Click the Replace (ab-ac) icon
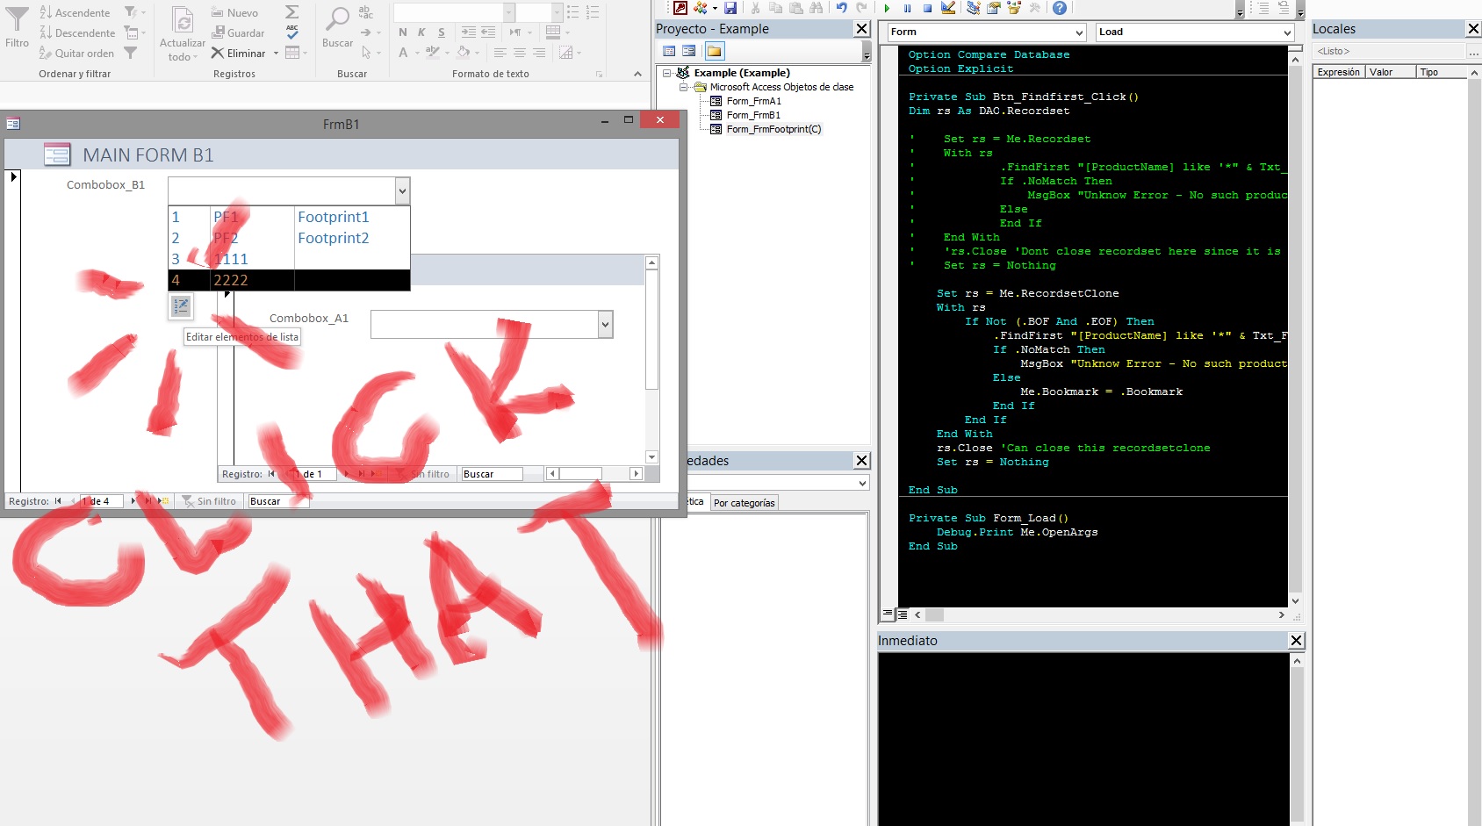The width and height of the screenshot is (1482, 826). tap(366, 12)
